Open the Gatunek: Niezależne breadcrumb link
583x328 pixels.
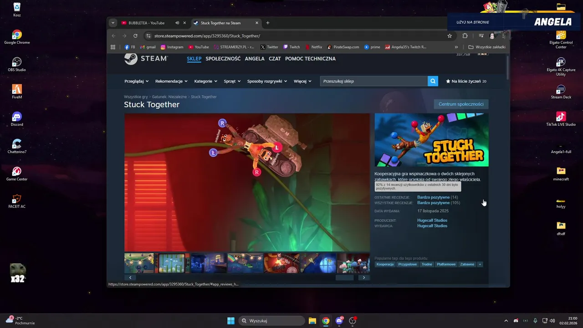point(170,97)
